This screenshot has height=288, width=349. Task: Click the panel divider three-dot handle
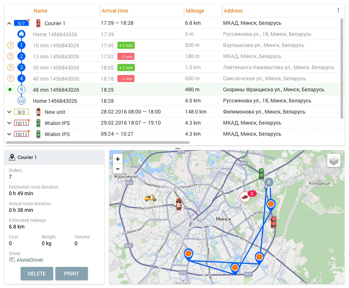click(177, 148)
